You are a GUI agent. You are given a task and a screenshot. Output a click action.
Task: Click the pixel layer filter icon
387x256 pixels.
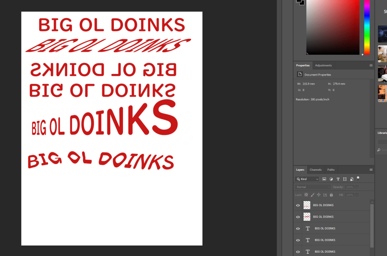coord(324,179)
